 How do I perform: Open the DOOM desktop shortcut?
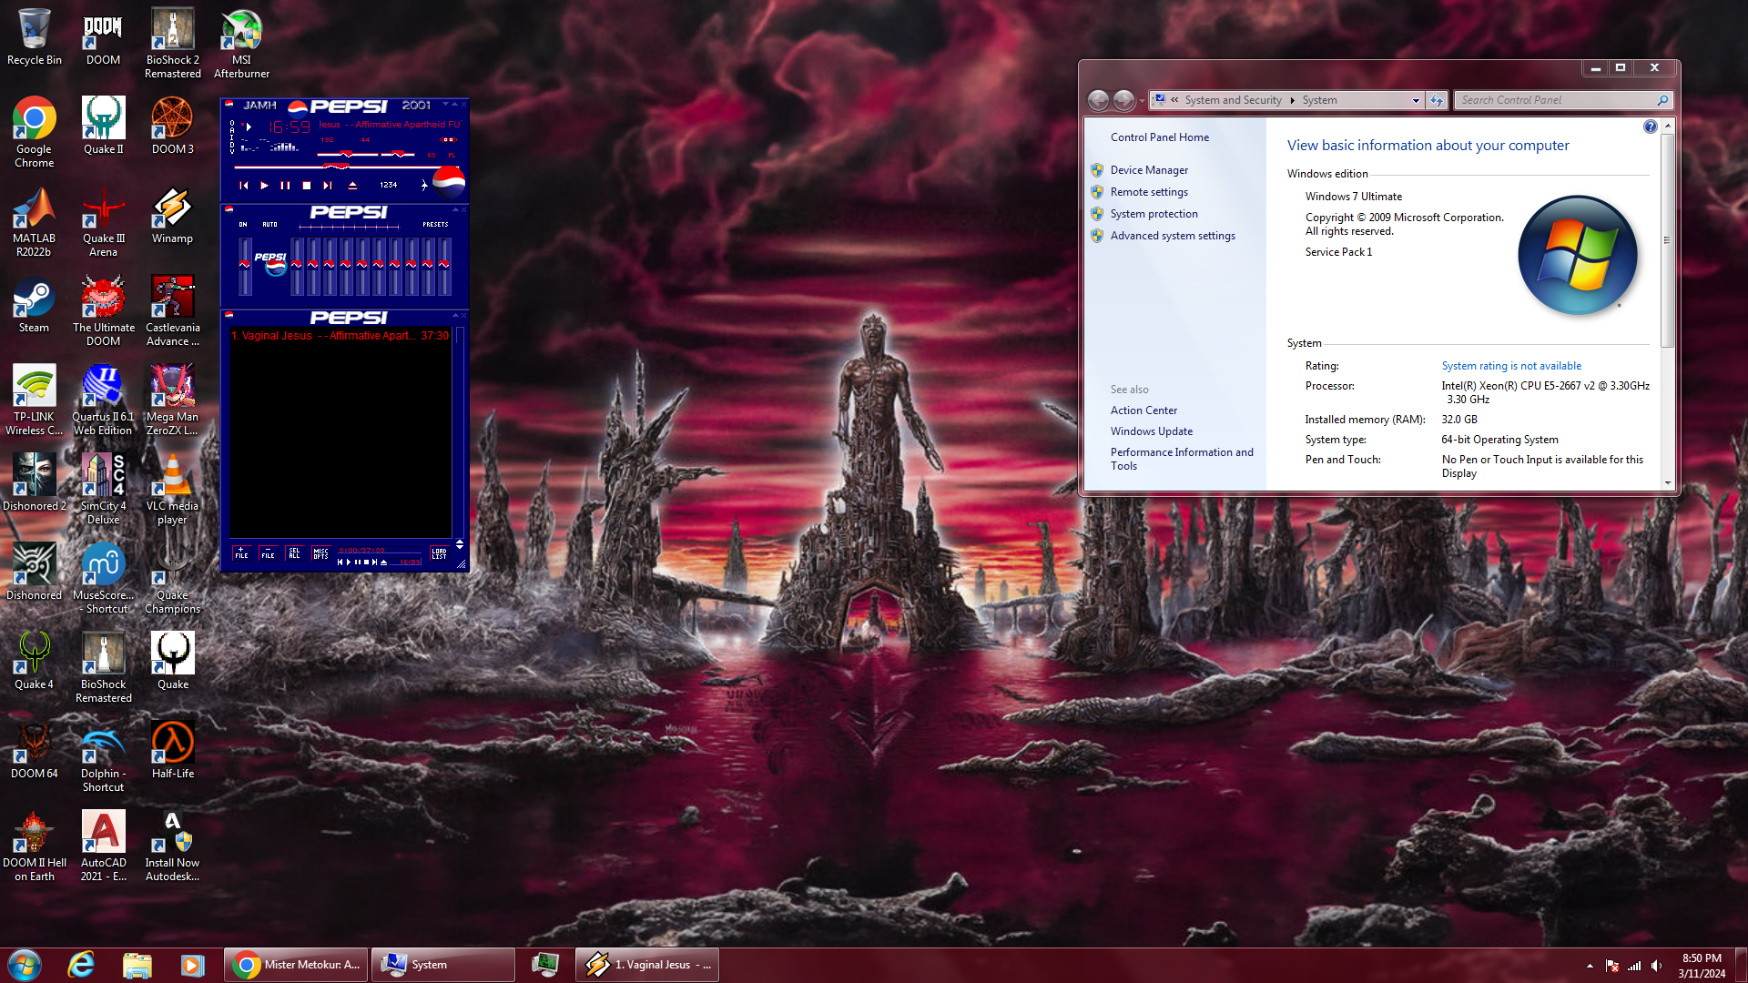pos(103,37)
